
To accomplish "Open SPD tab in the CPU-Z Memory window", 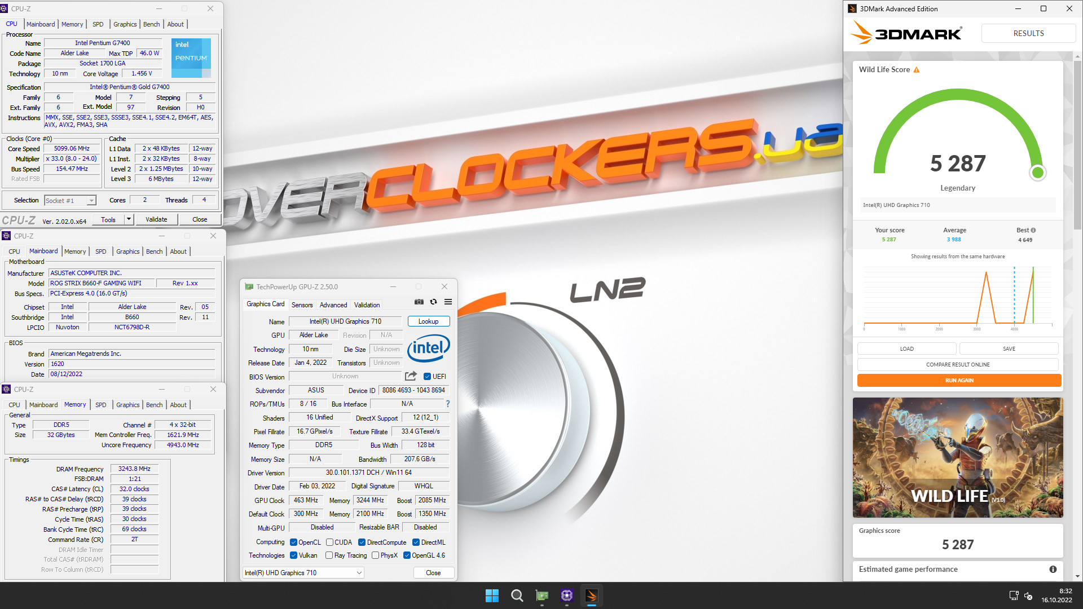I will [101, 405].
